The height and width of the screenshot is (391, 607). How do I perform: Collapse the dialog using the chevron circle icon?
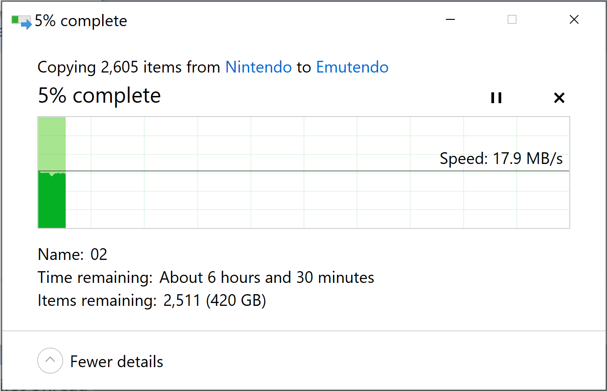pos(50,361)
